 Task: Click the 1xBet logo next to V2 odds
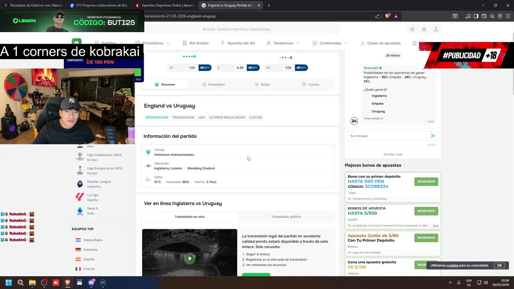(301, 67)
